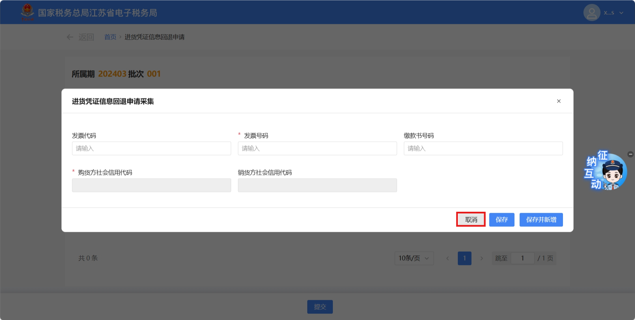Expand the 10条/页 page size dropdown
Viewport: 635px width, 320px height.
[x=414, y=258]
